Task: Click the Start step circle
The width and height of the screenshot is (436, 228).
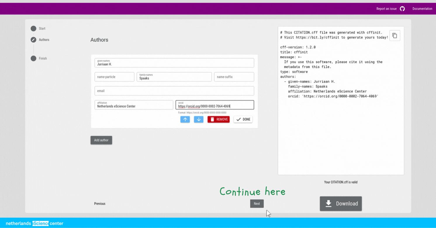Action: (34, 29)
